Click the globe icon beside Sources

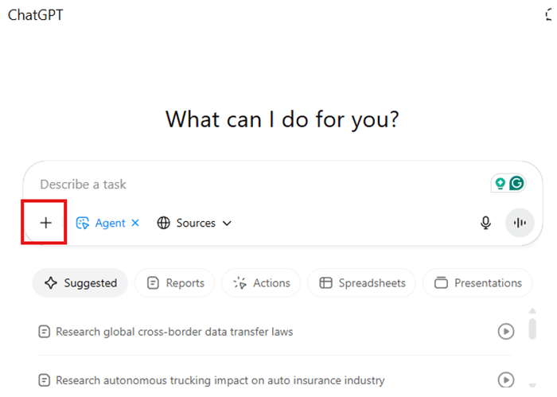pos(163,223)
